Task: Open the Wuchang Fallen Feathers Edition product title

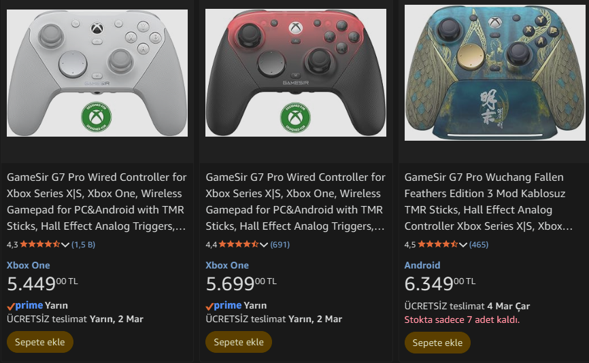Action: [489, 201]
